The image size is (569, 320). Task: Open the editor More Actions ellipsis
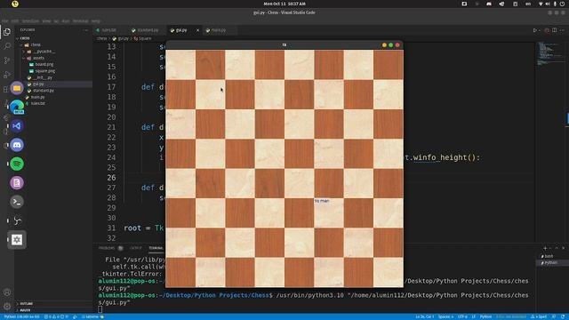pyautogui.click(x=562, y=30)
